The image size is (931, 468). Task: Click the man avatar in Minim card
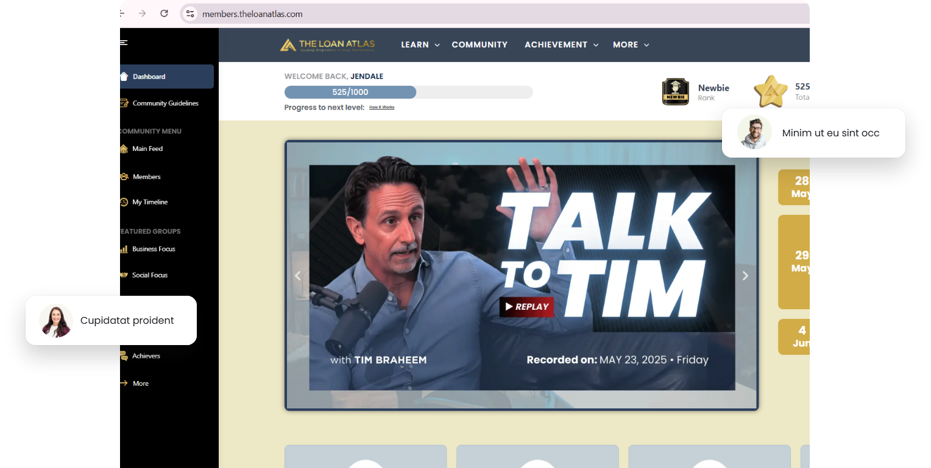[x=754, y=133]
